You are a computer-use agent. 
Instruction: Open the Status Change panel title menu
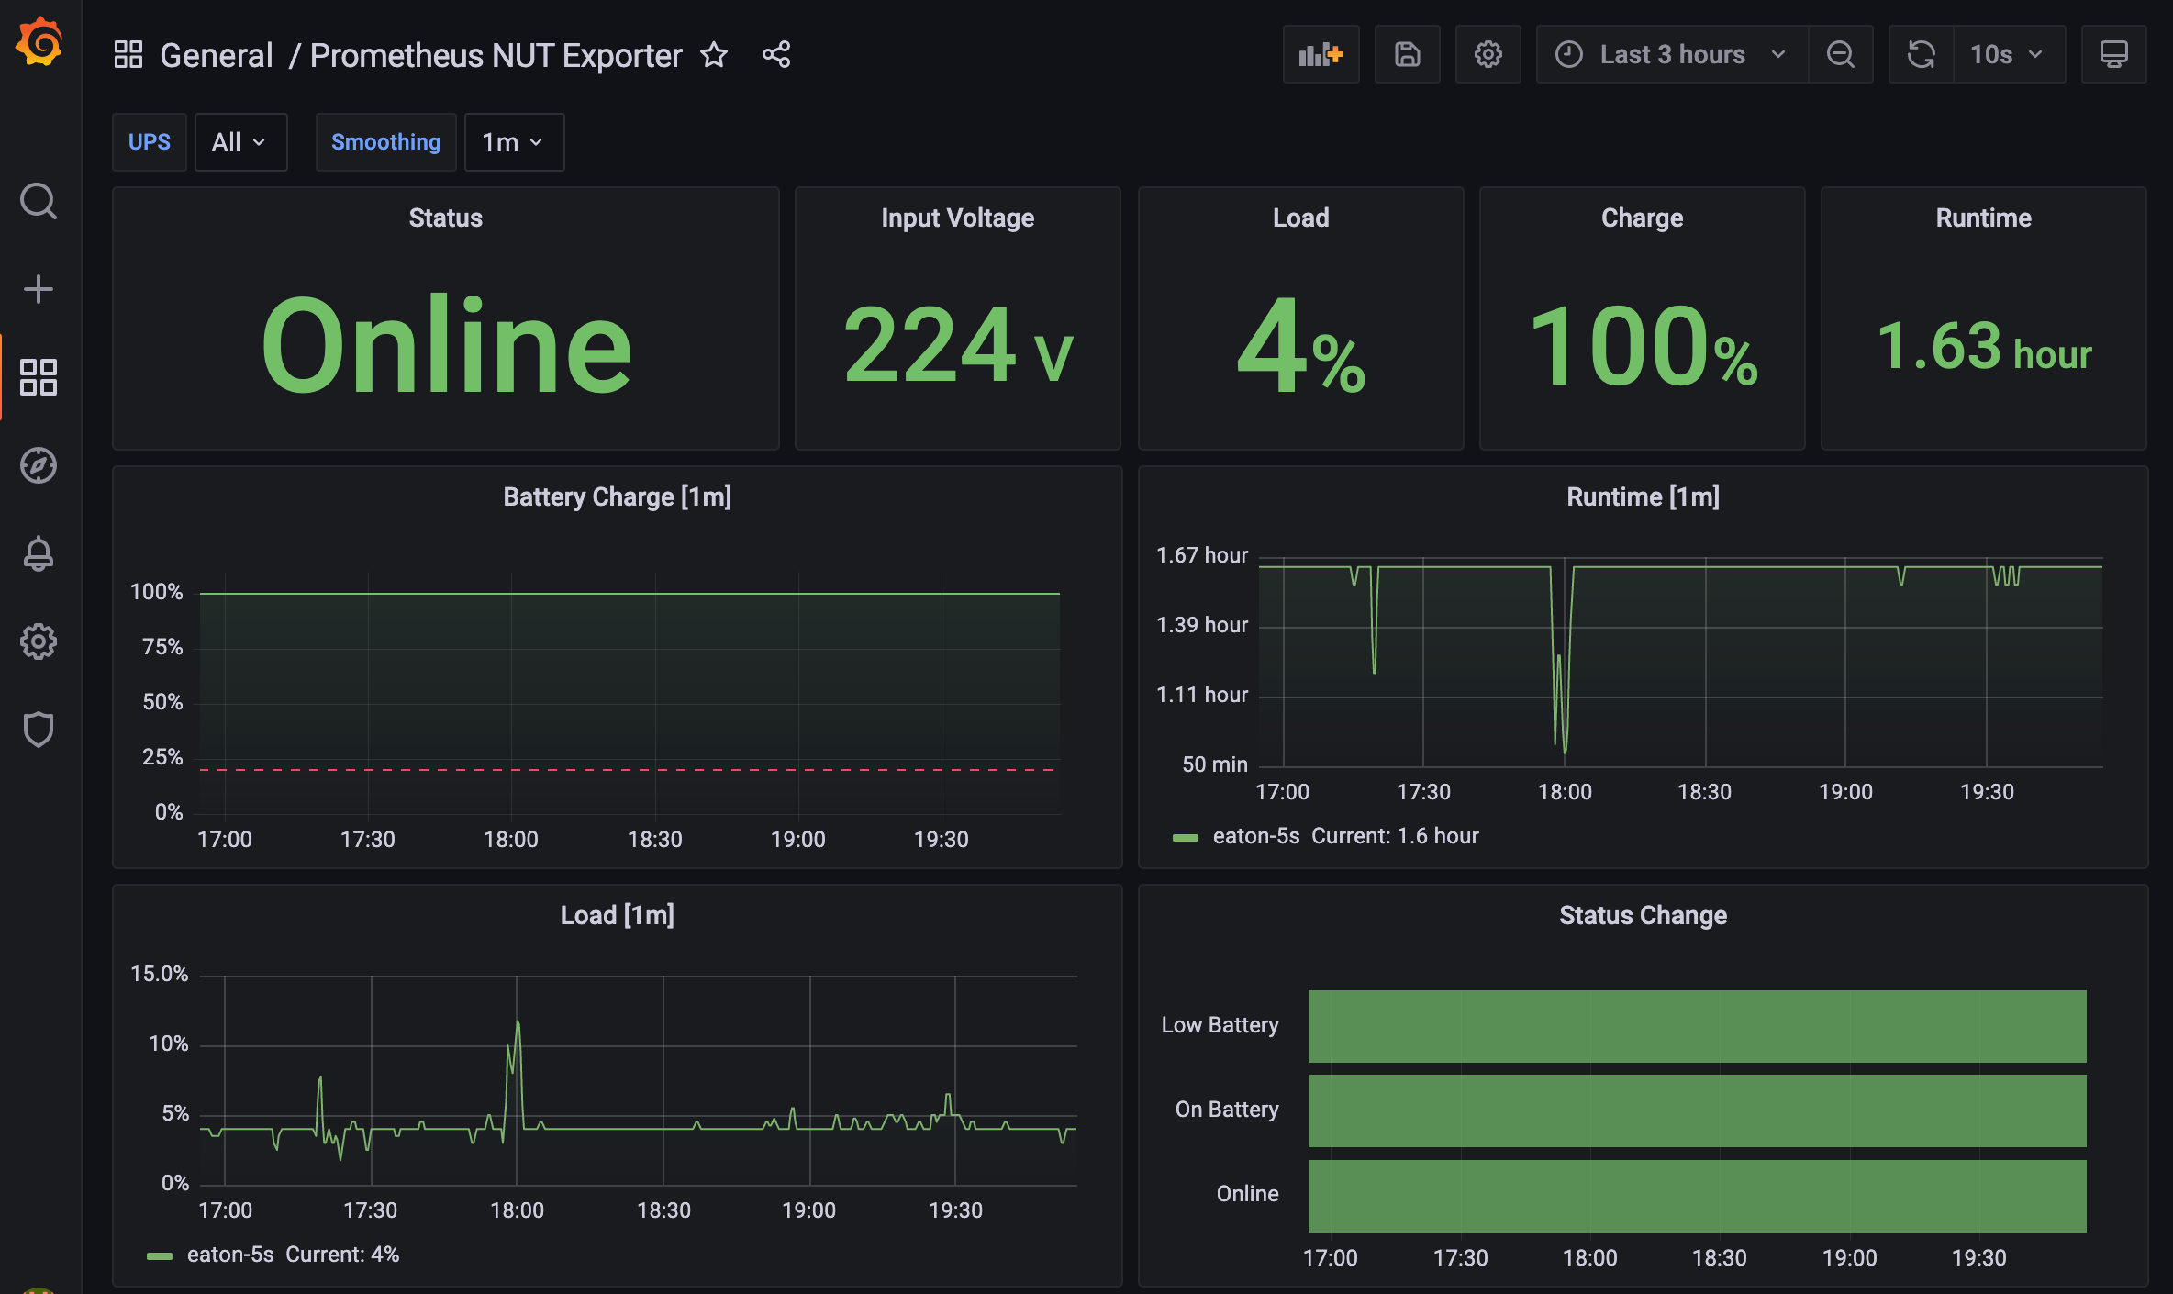tap(1643, 915)
